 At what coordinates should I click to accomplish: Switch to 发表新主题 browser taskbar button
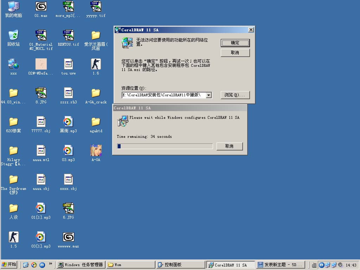click(281, 265)
